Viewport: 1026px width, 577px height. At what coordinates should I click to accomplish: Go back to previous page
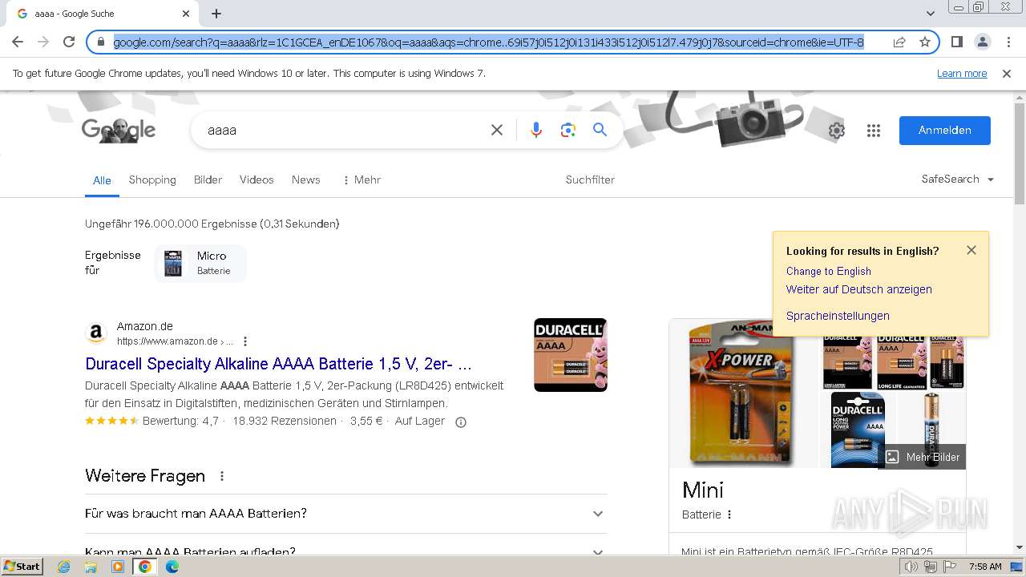pos(18,42)
